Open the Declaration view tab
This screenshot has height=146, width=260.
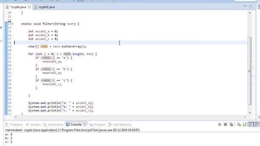pos(53,125)
